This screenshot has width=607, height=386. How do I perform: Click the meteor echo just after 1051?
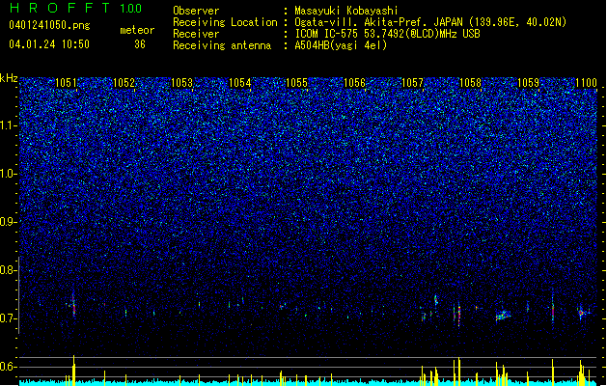pos(73,306)
